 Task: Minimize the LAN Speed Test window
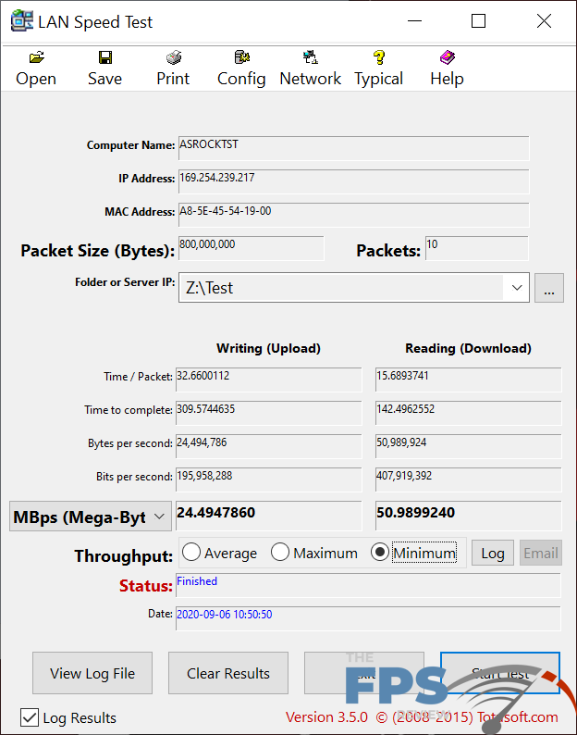coord(414,21)
